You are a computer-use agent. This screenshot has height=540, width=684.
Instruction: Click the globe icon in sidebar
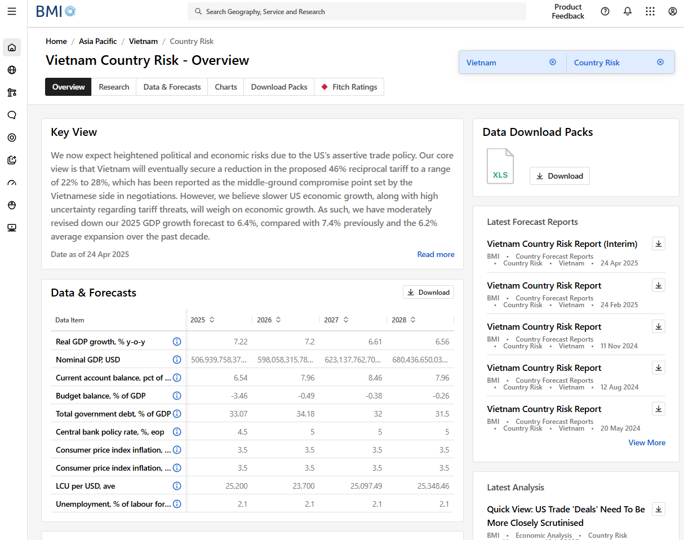12,70
